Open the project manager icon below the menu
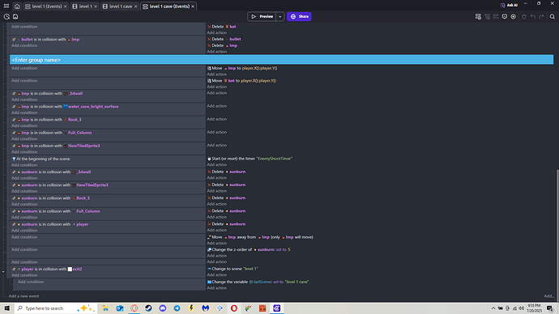Screen dimensions: 559x314 (x=6, y=16)
